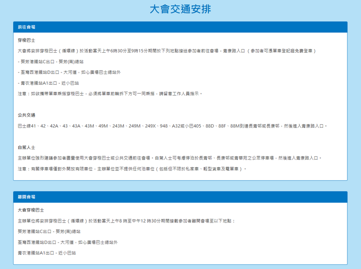This screenshot has height=269, width=361.
Task: Select the 前往會場 panel header
Action: point(27,27)
